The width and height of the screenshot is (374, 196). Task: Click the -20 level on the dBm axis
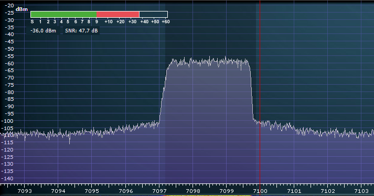click(x=9, y=5)
